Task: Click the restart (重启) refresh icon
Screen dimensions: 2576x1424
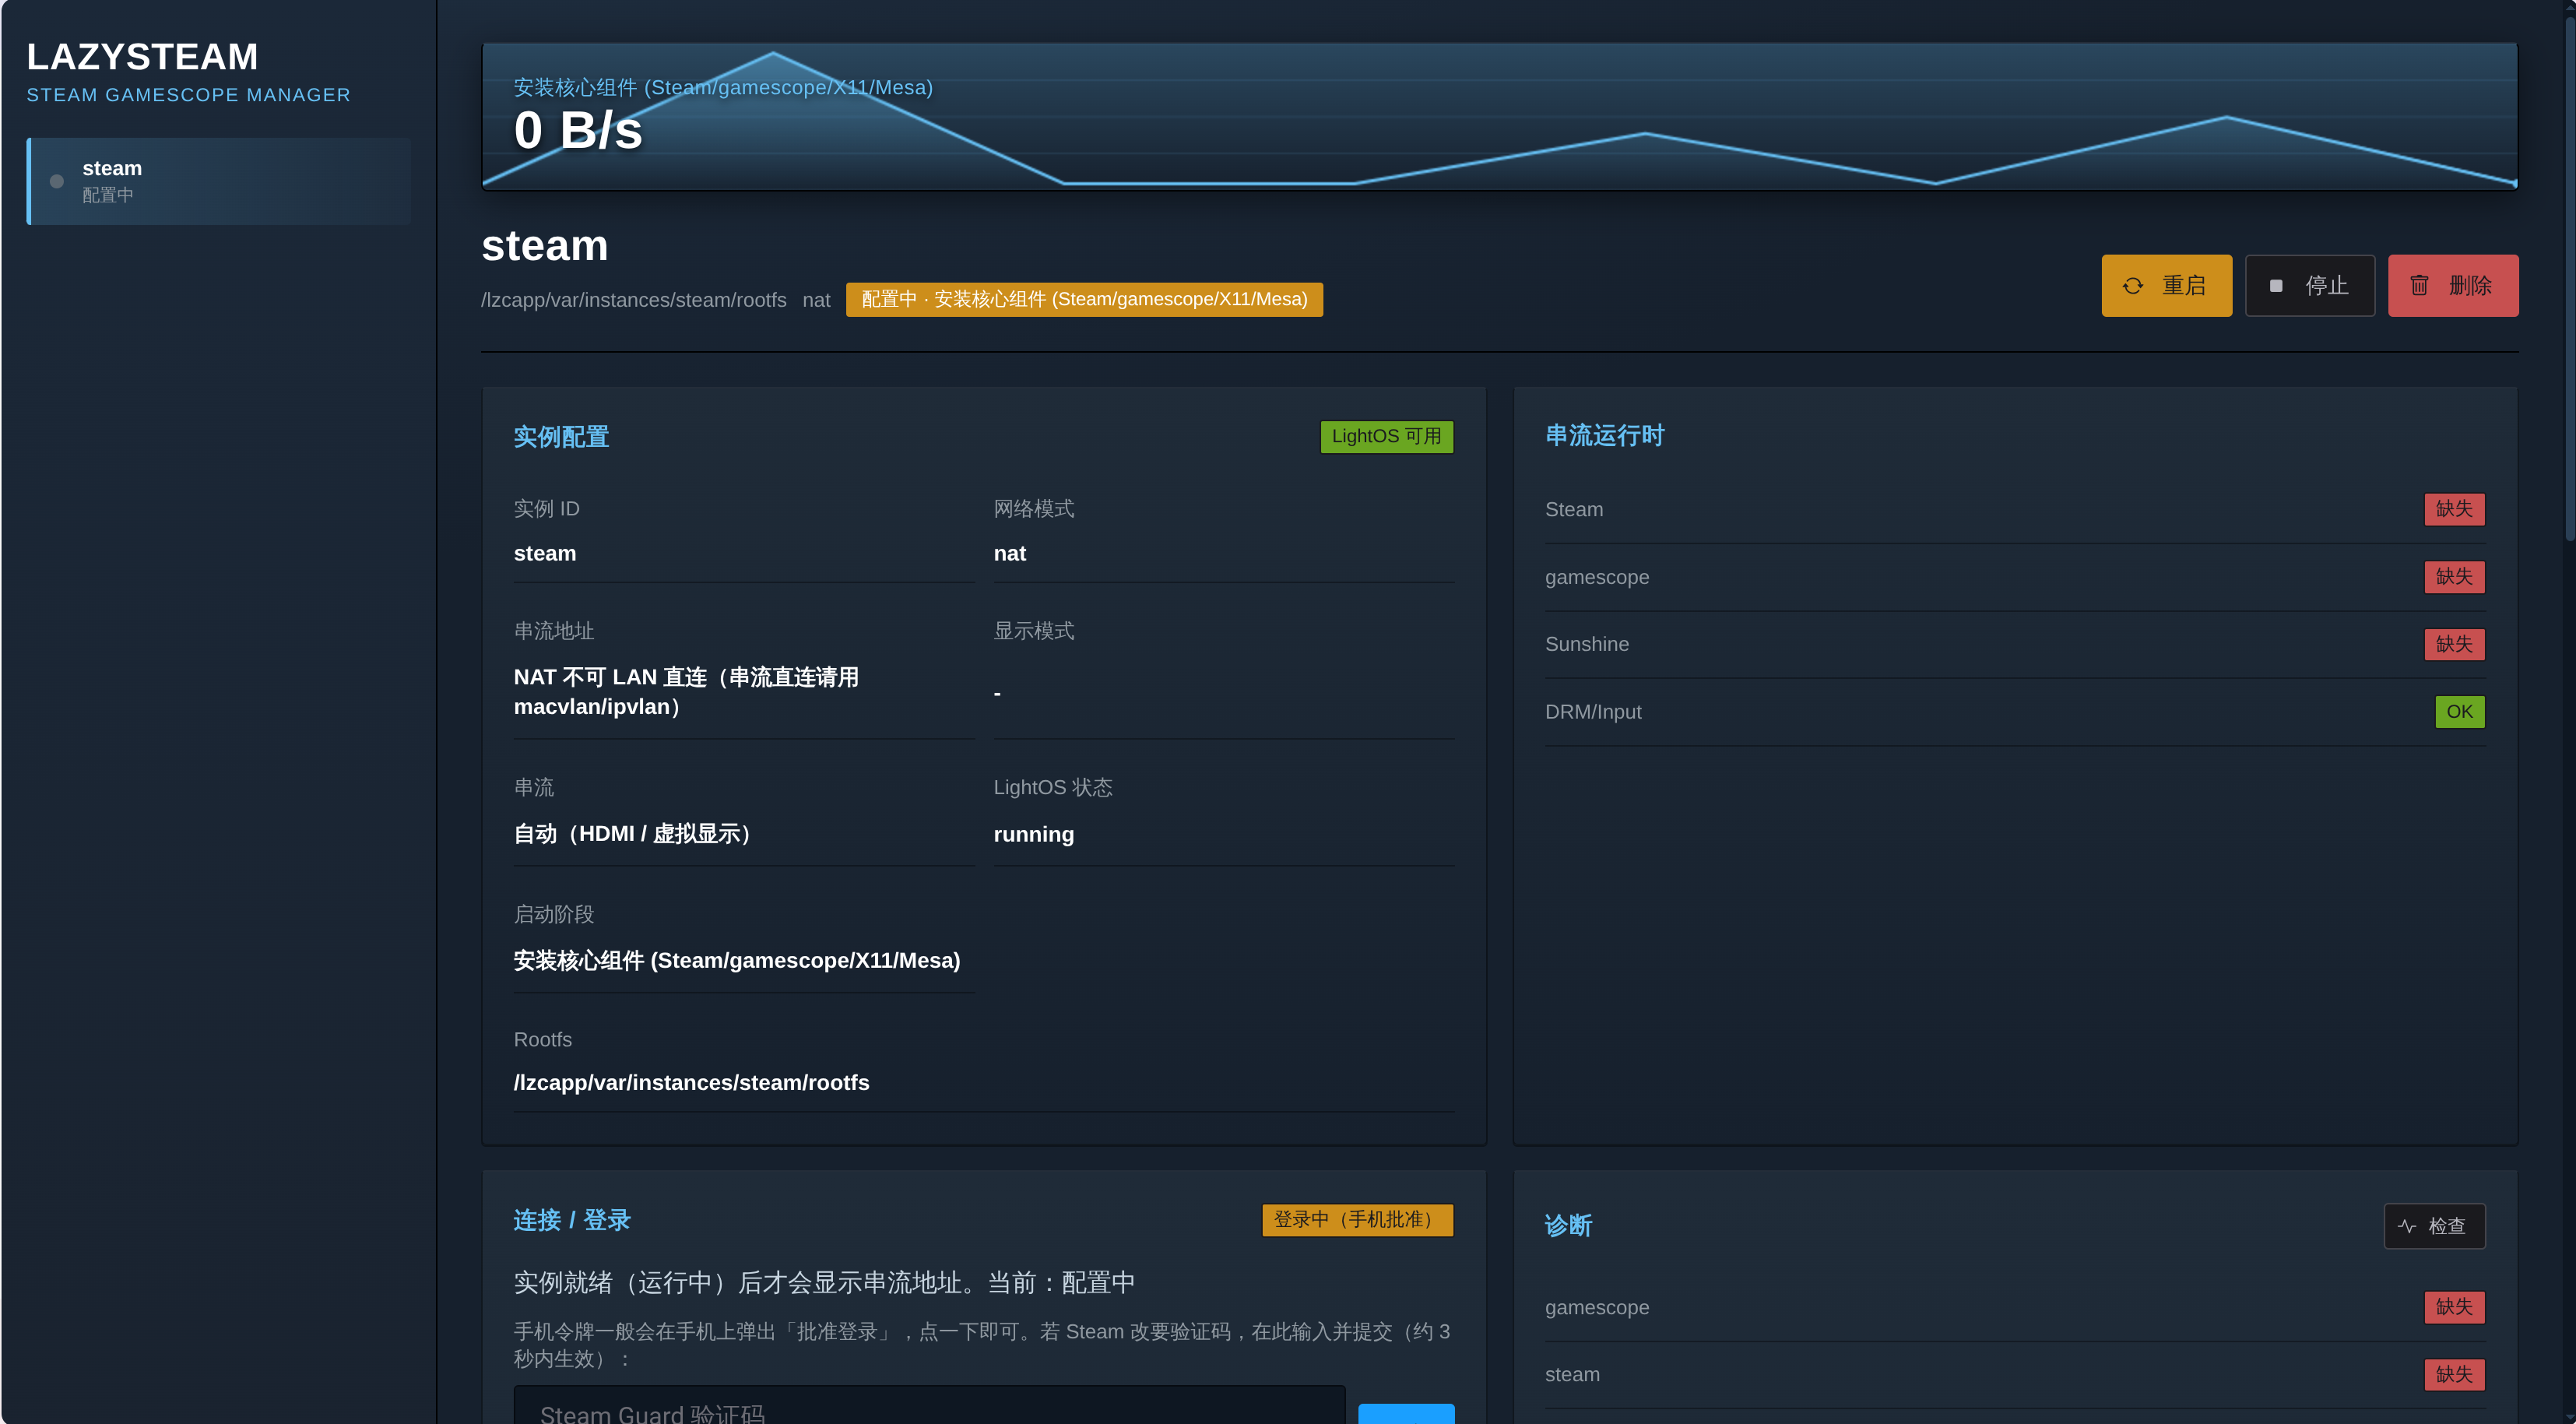Action: pyautogui.click(x=2132, y=286)
